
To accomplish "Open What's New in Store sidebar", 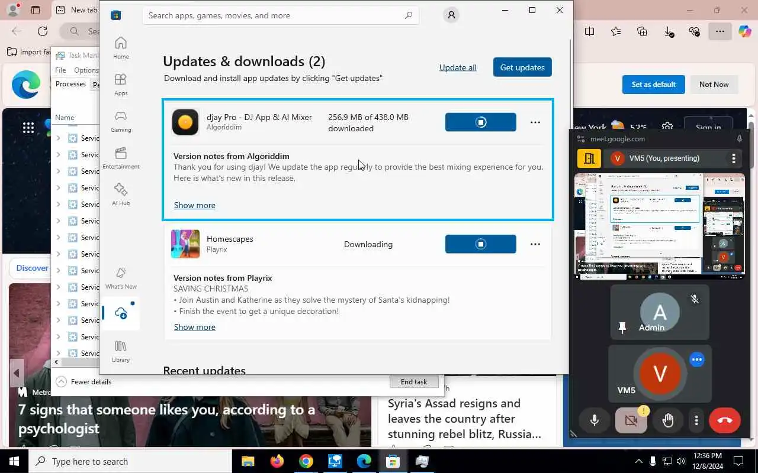I will [x=121, y=278].
